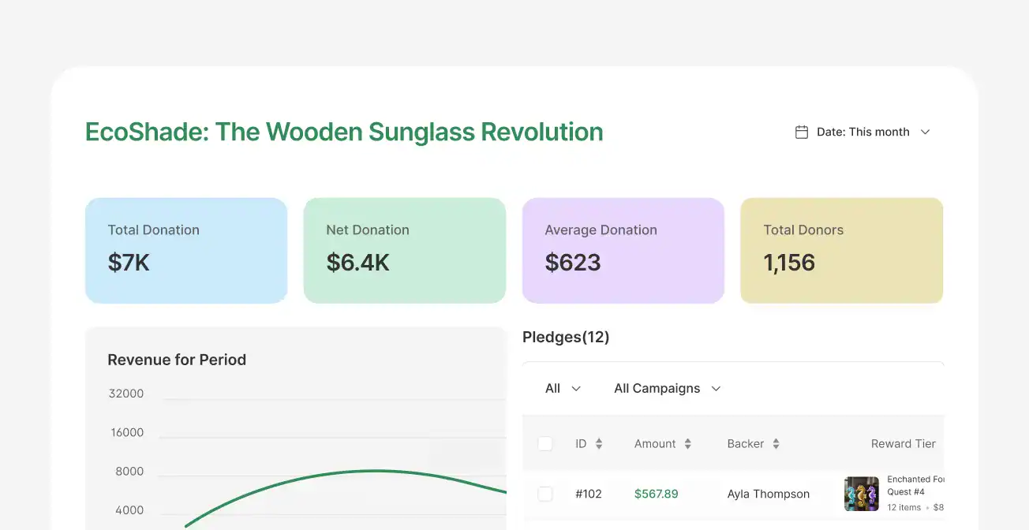Open the All status filter dropdown
1029x530 pixels.
563,389
